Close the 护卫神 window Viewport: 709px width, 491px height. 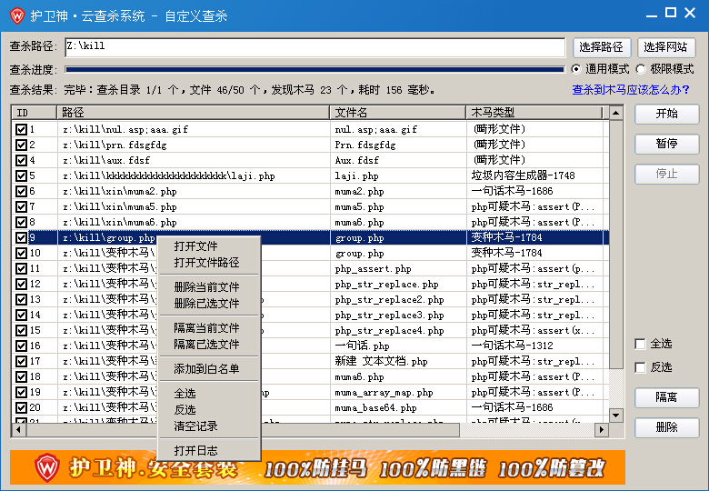[x=690, y=13]
